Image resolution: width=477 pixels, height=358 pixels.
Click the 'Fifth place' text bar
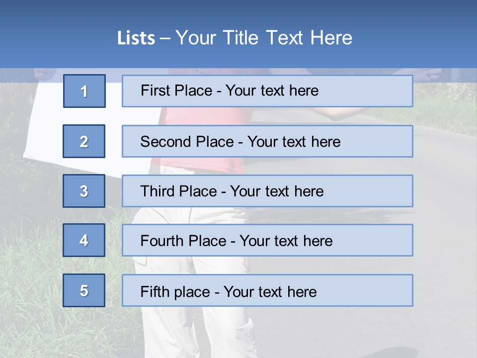267,290
